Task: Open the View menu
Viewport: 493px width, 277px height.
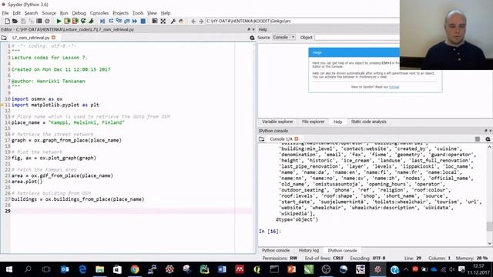Action: 152,13
